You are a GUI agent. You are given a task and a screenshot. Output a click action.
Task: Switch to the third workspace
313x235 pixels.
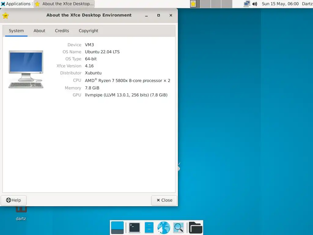click(x=216, y=4)
